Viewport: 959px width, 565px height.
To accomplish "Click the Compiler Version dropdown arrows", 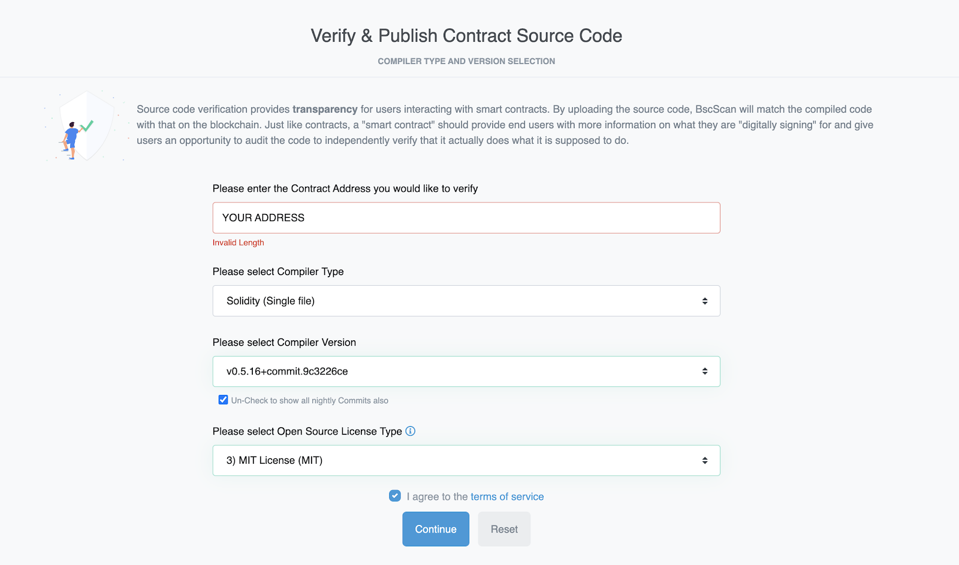I will (705, 371).
